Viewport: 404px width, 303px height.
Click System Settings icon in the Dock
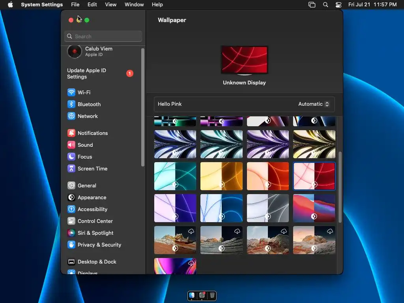202,295
